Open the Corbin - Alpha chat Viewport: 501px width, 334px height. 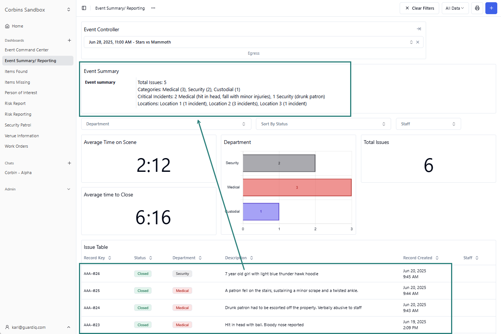(x=18, y=173)
